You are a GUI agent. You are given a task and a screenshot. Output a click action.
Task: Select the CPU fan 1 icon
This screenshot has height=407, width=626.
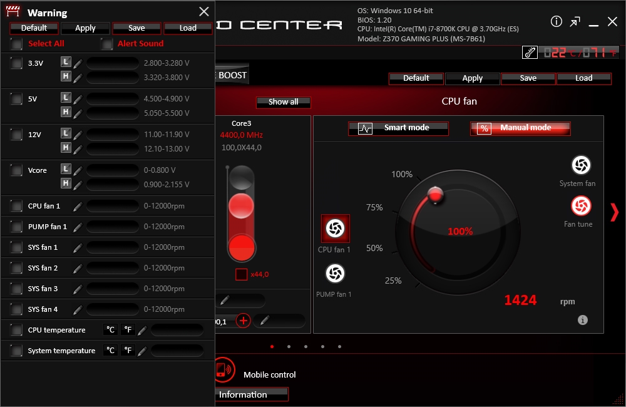tap(335, 229)
